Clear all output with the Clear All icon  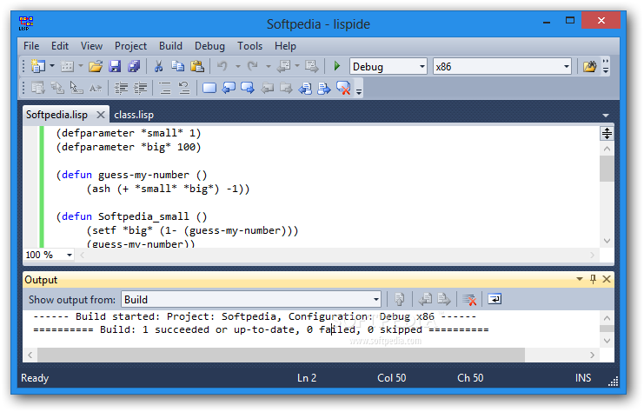[x=469, y=300]
